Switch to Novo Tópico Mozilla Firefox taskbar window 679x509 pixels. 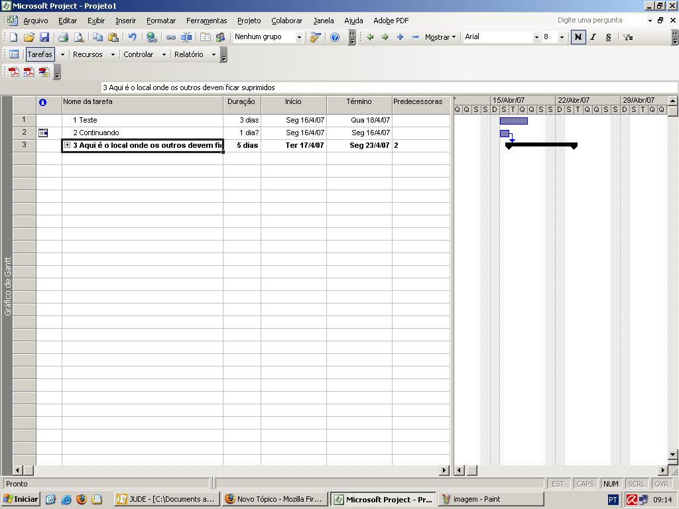[275, 499]
